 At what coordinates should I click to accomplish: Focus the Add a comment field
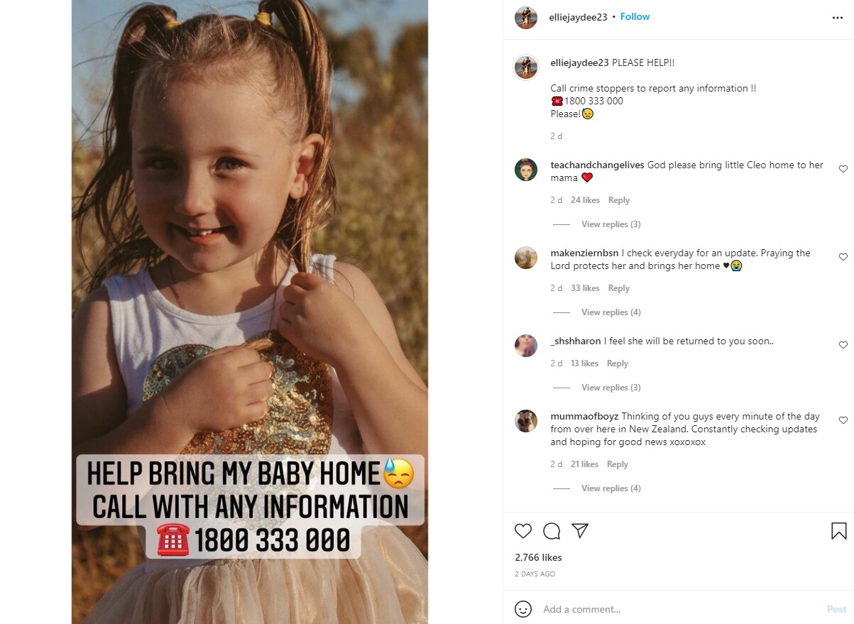678,609
